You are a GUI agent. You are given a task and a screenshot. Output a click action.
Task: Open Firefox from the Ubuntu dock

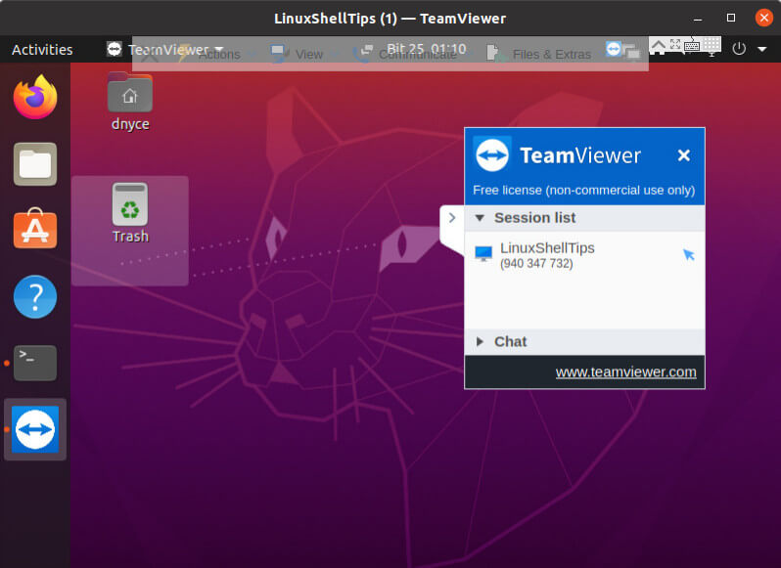35,97
